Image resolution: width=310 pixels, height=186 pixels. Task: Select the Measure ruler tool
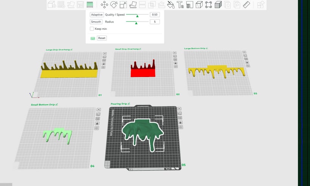coord(246,5)
